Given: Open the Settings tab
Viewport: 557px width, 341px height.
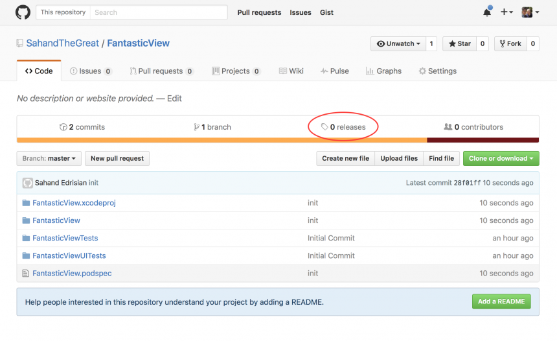Looking at the screenshot, I should click(x=437, y=71).
